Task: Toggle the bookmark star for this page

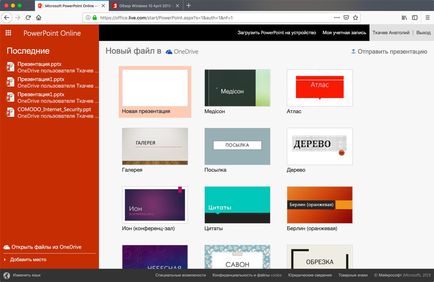Action: tap(356, 17)
